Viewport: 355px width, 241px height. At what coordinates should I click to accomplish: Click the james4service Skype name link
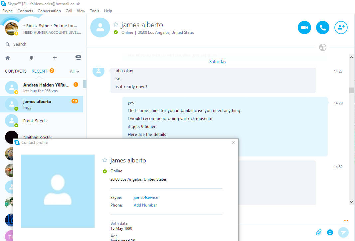click(x=146, y=198)
